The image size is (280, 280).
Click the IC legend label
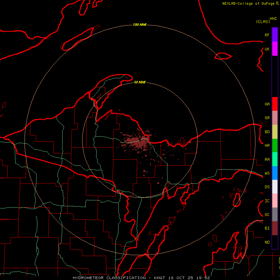267,201
